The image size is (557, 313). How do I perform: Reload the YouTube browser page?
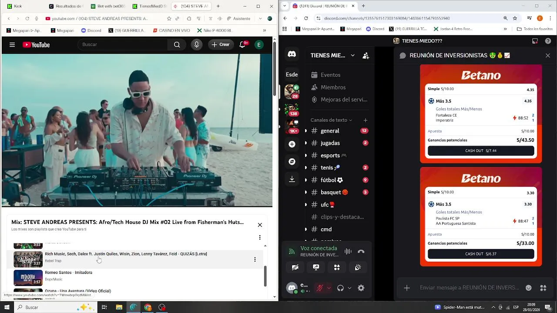(x=27, y=19)
